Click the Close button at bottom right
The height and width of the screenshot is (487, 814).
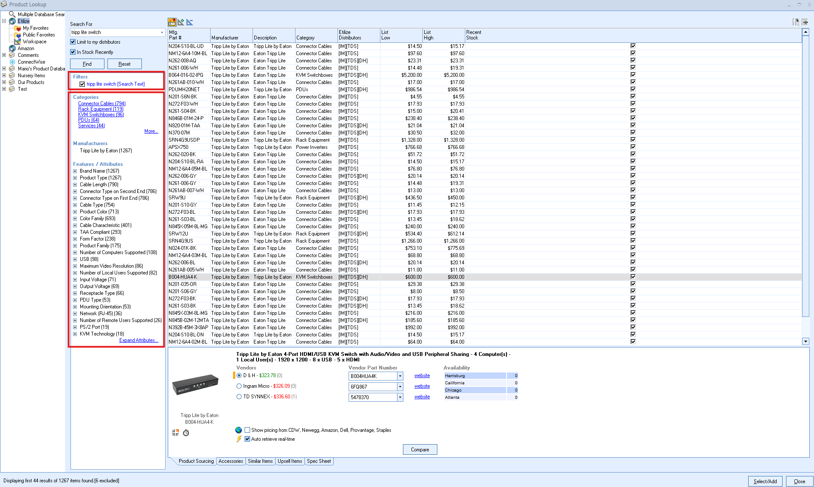click(800, 481)
